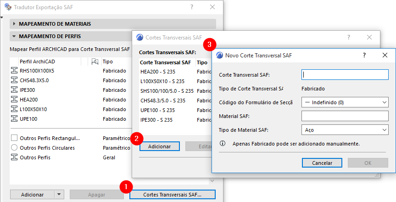Click the help question mark in Novo Corte Transversal SAF
This screenshot has width=396, height=202.
364,55
